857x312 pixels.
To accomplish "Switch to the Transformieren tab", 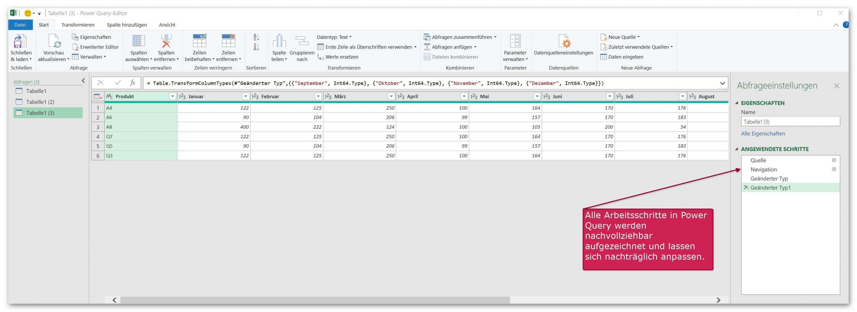I will pyautogui.click(x=78, y=25).
